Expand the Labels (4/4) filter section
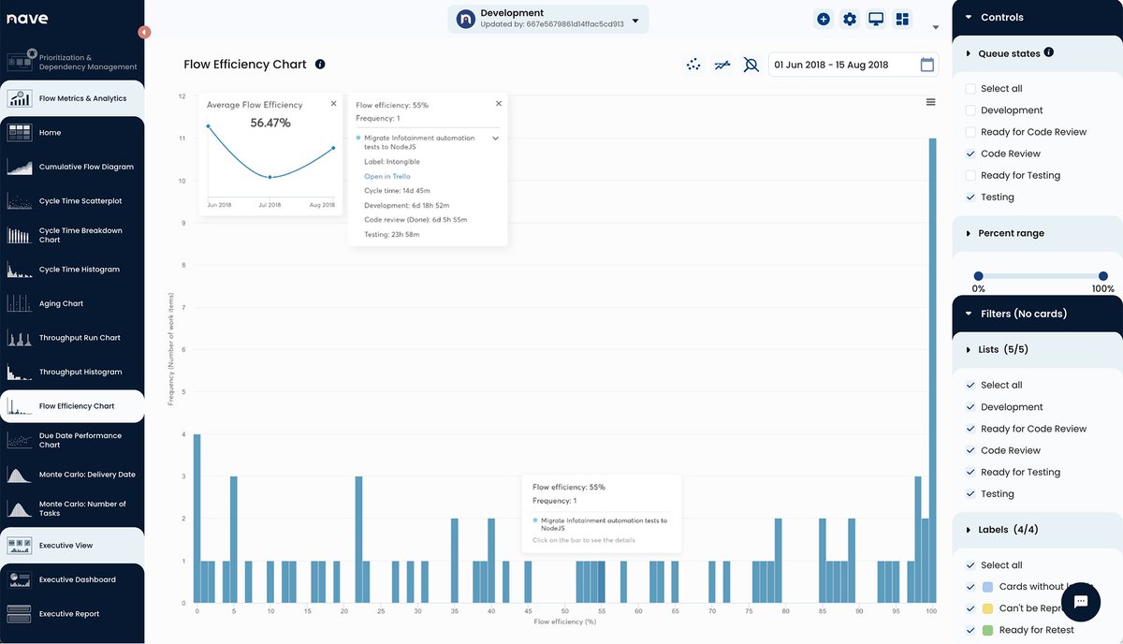Viewport: 1123px width, 644px height. 967,529
